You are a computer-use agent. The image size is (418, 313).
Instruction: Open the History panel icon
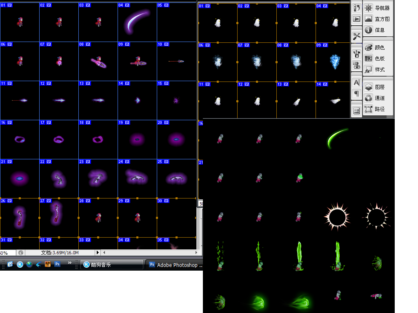pos(356,8)
